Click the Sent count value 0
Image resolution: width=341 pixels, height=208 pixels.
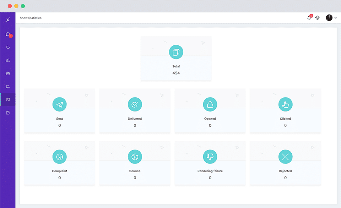60,125
